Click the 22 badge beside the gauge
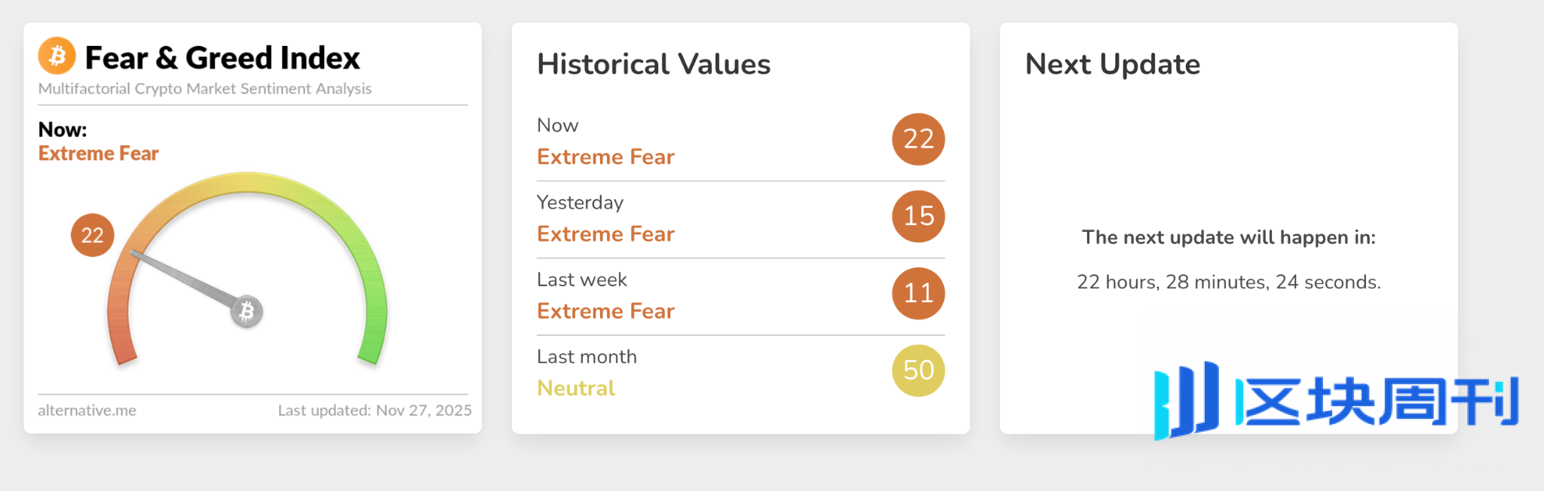Viewport: 1544px width, 491px height. pos(92,235)
